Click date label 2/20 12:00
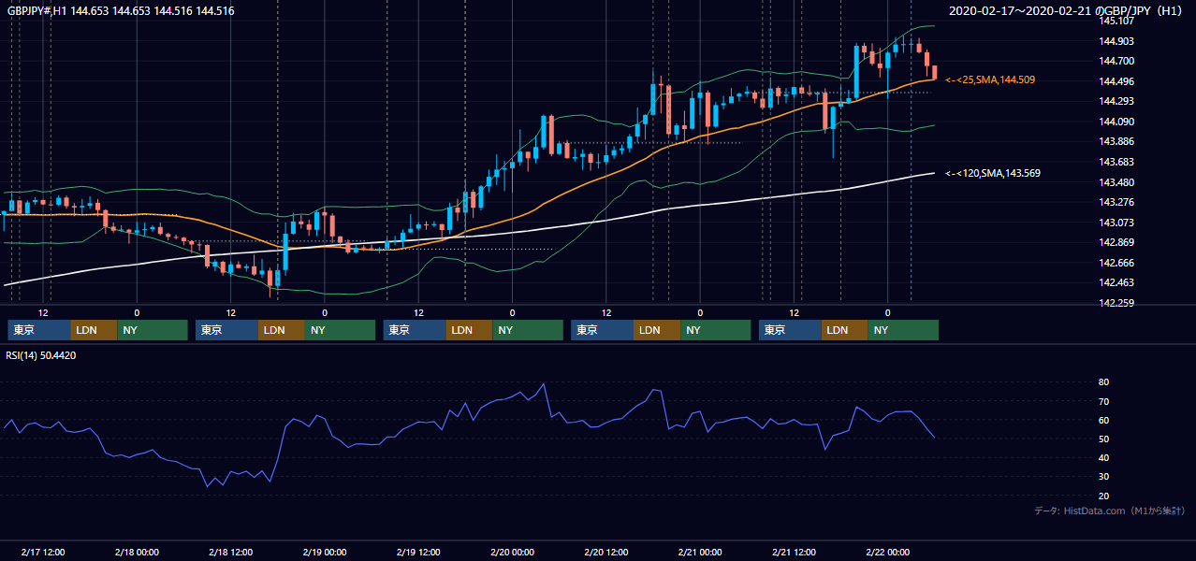This screenshot has height=561, width=1196. point(606,553)
